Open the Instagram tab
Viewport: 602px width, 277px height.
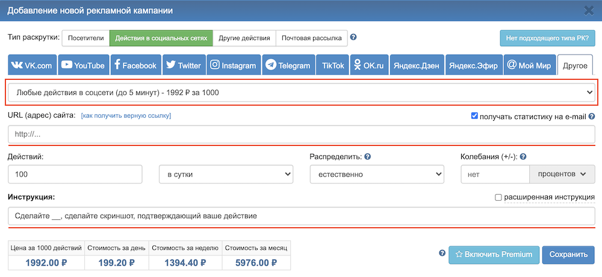[x=234, y=65]
